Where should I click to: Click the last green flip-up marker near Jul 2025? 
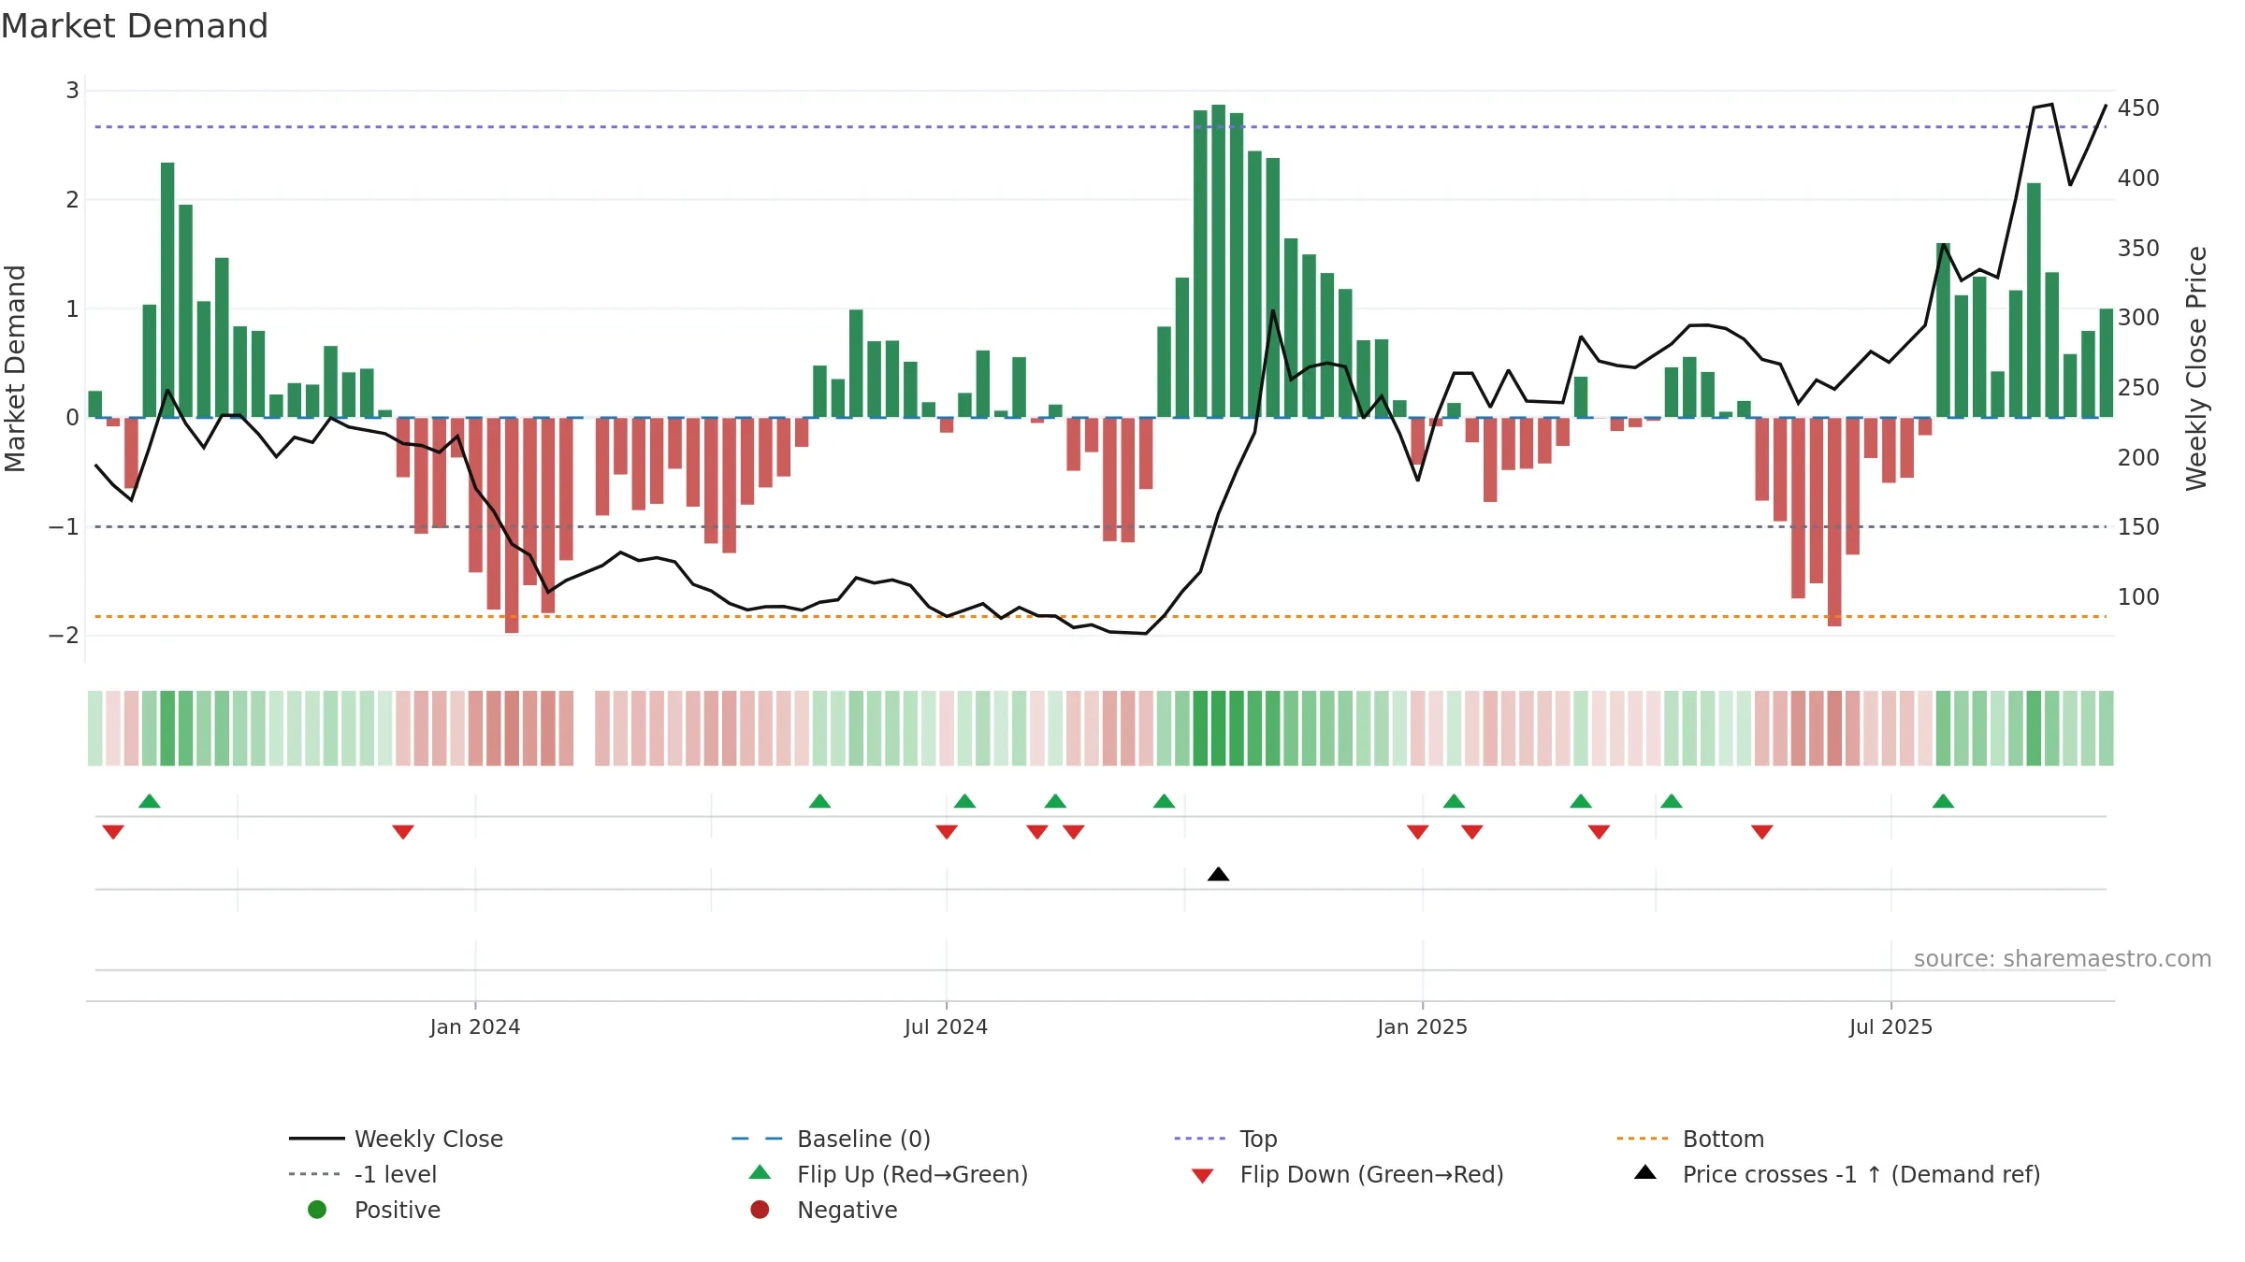(x=1943, y=801)
